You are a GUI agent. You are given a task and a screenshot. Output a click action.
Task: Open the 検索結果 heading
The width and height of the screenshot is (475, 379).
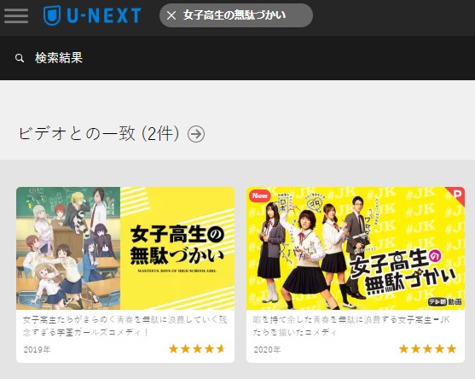59,58
